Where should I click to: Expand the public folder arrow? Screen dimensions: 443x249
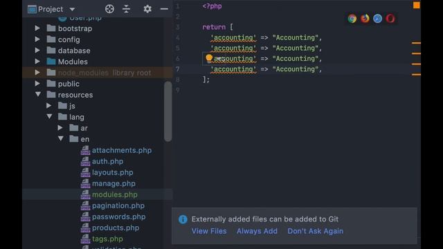[x=37, y=84]
